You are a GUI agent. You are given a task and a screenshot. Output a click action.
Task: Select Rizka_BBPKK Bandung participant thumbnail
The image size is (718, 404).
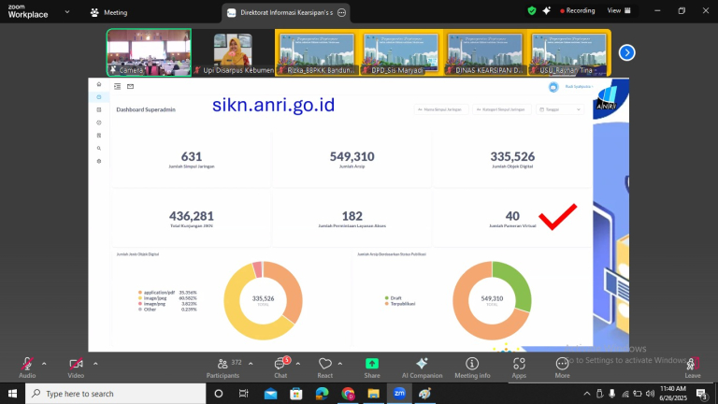pos(317,52)
